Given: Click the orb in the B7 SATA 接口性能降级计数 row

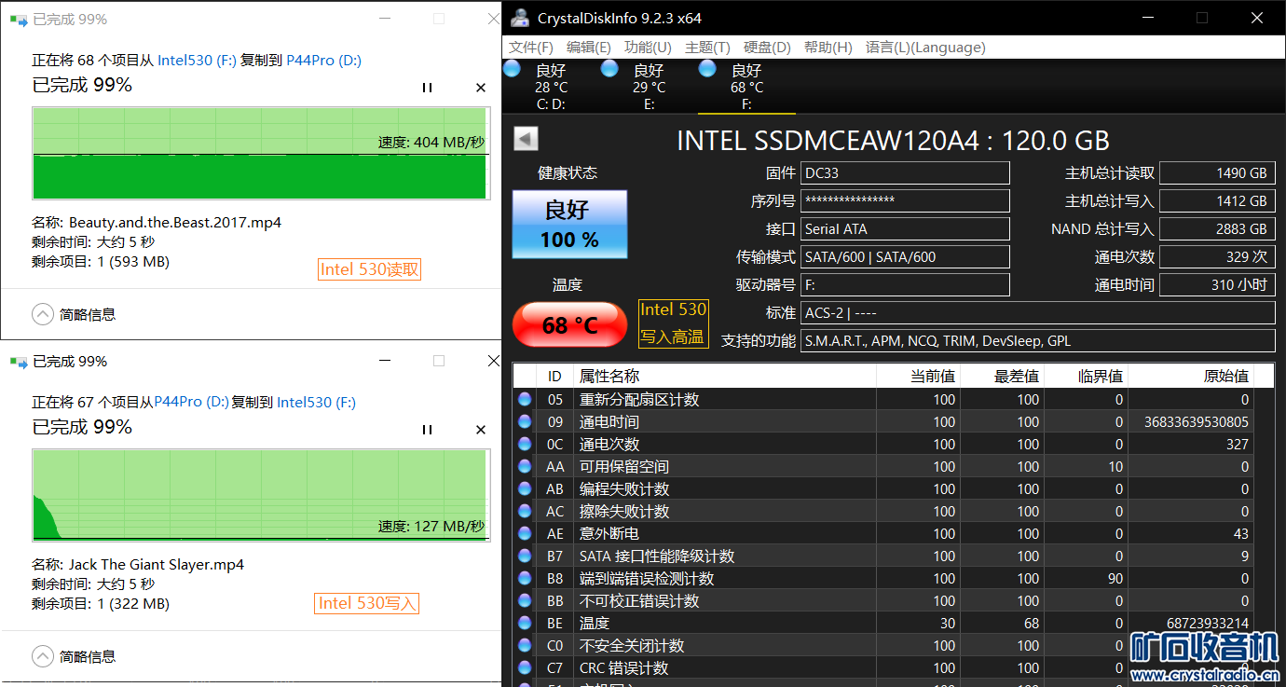Looking at the screenshot, I should (x=525, y=556).
